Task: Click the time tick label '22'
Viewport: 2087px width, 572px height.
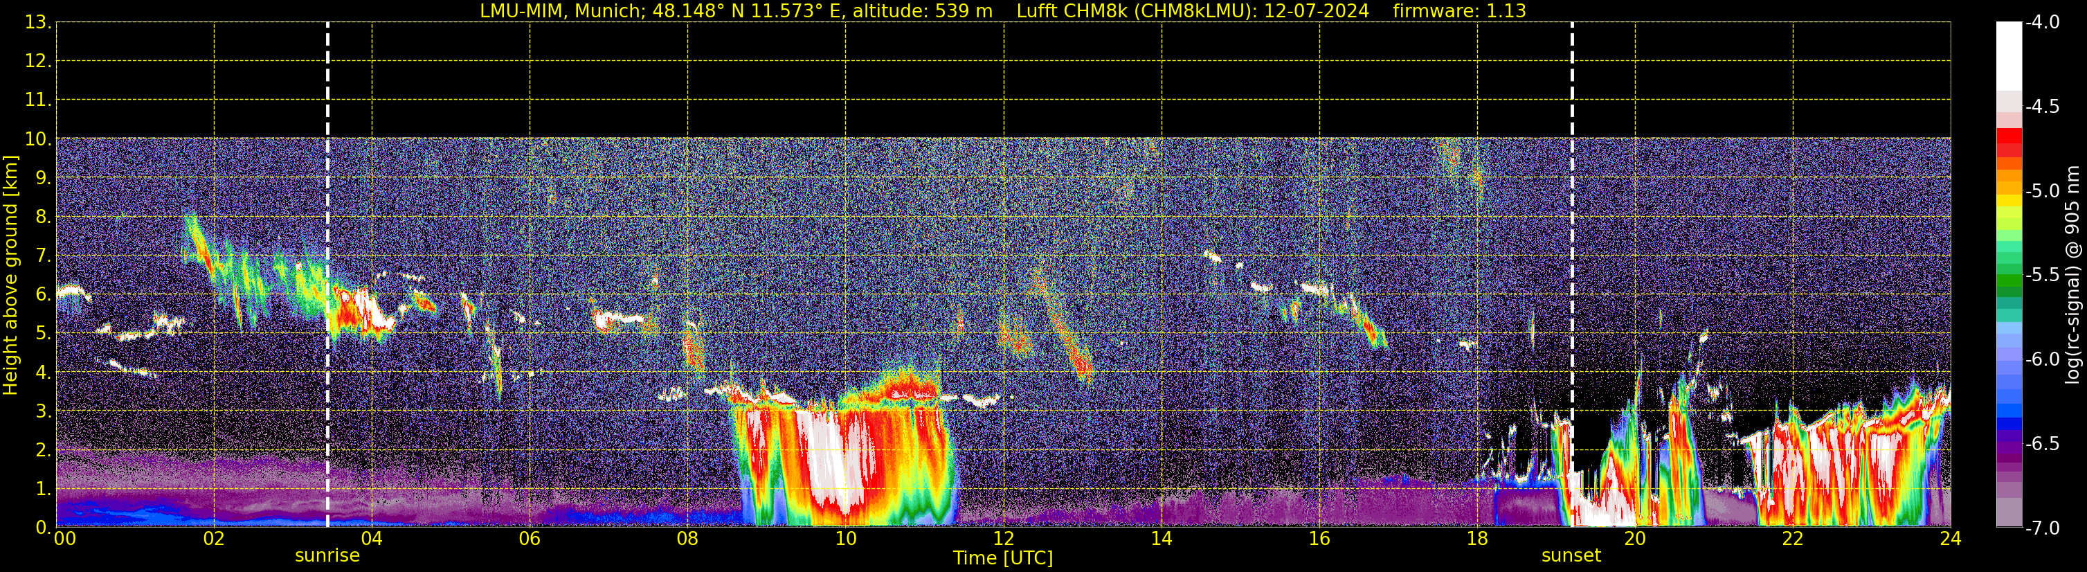Action: coord(1792,539)
